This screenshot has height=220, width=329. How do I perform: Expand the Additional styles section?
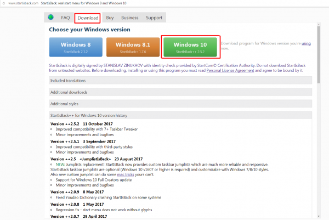coord(180,104)
